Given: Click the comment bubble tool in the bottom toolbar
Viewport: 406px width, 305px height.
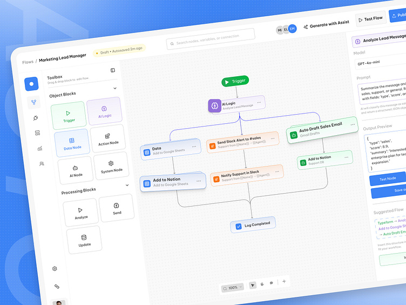Looking at the screenshot, I should [271, 283].
